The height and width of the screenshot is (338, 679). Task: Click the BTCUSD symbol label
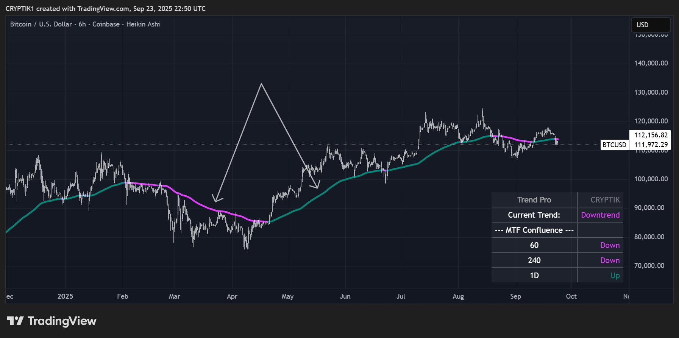[614, 145]
